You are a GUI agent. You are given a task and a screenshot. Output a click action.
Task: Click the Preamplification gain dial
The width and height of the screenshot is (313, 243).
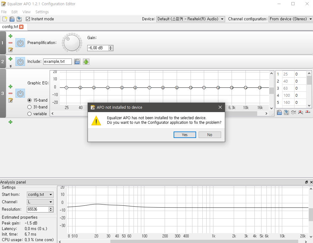(x=72, y=43)
